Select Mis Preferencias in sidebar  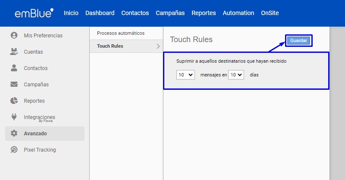(43, 36)
